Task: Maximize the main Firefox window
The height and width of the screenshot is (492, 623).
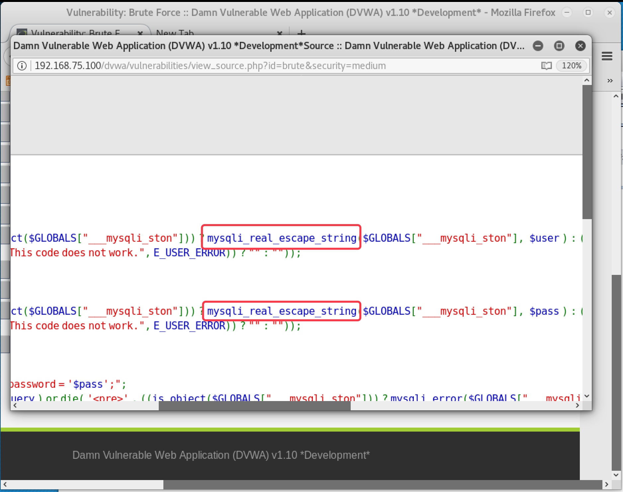Action: click(x=588, y=13)
